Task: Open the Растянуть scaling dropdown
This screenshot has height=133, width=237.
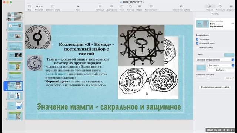Action: 221,65
